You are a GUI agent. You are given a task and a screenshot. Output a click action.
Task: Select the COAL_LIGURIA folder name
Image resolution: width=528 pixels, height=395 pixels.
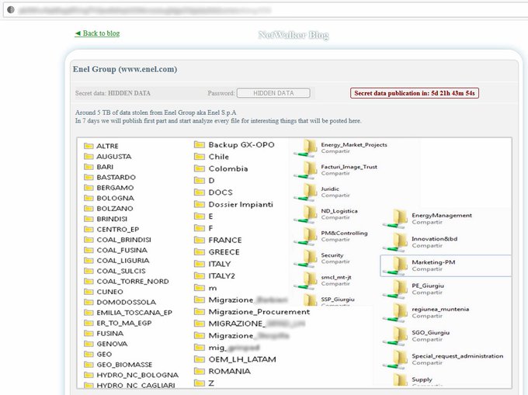(x=123, y=261)
